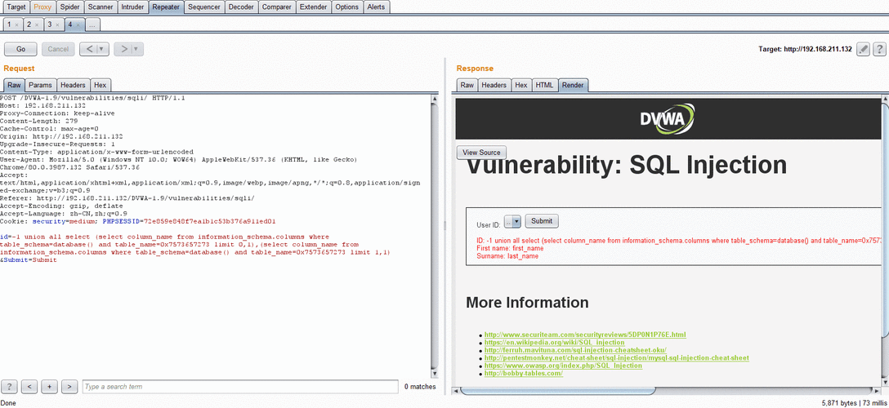Click the "5,871 bytes | 73 millis" status text
Screen dimensions: 889x408
click(853, 403)
